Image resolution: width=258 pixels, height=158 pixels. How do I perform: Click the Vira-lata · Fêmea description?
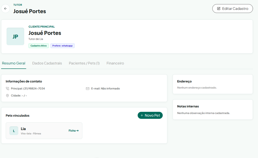(x=31, y=134)
